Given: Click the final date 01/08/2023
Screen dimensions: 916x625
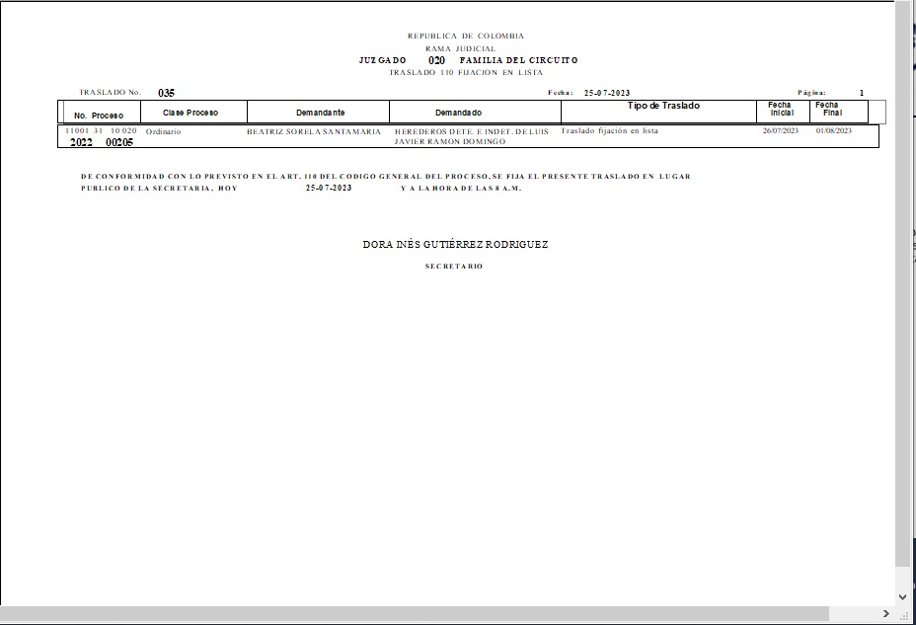Looking at the screenshot, I should pos(834,130).
